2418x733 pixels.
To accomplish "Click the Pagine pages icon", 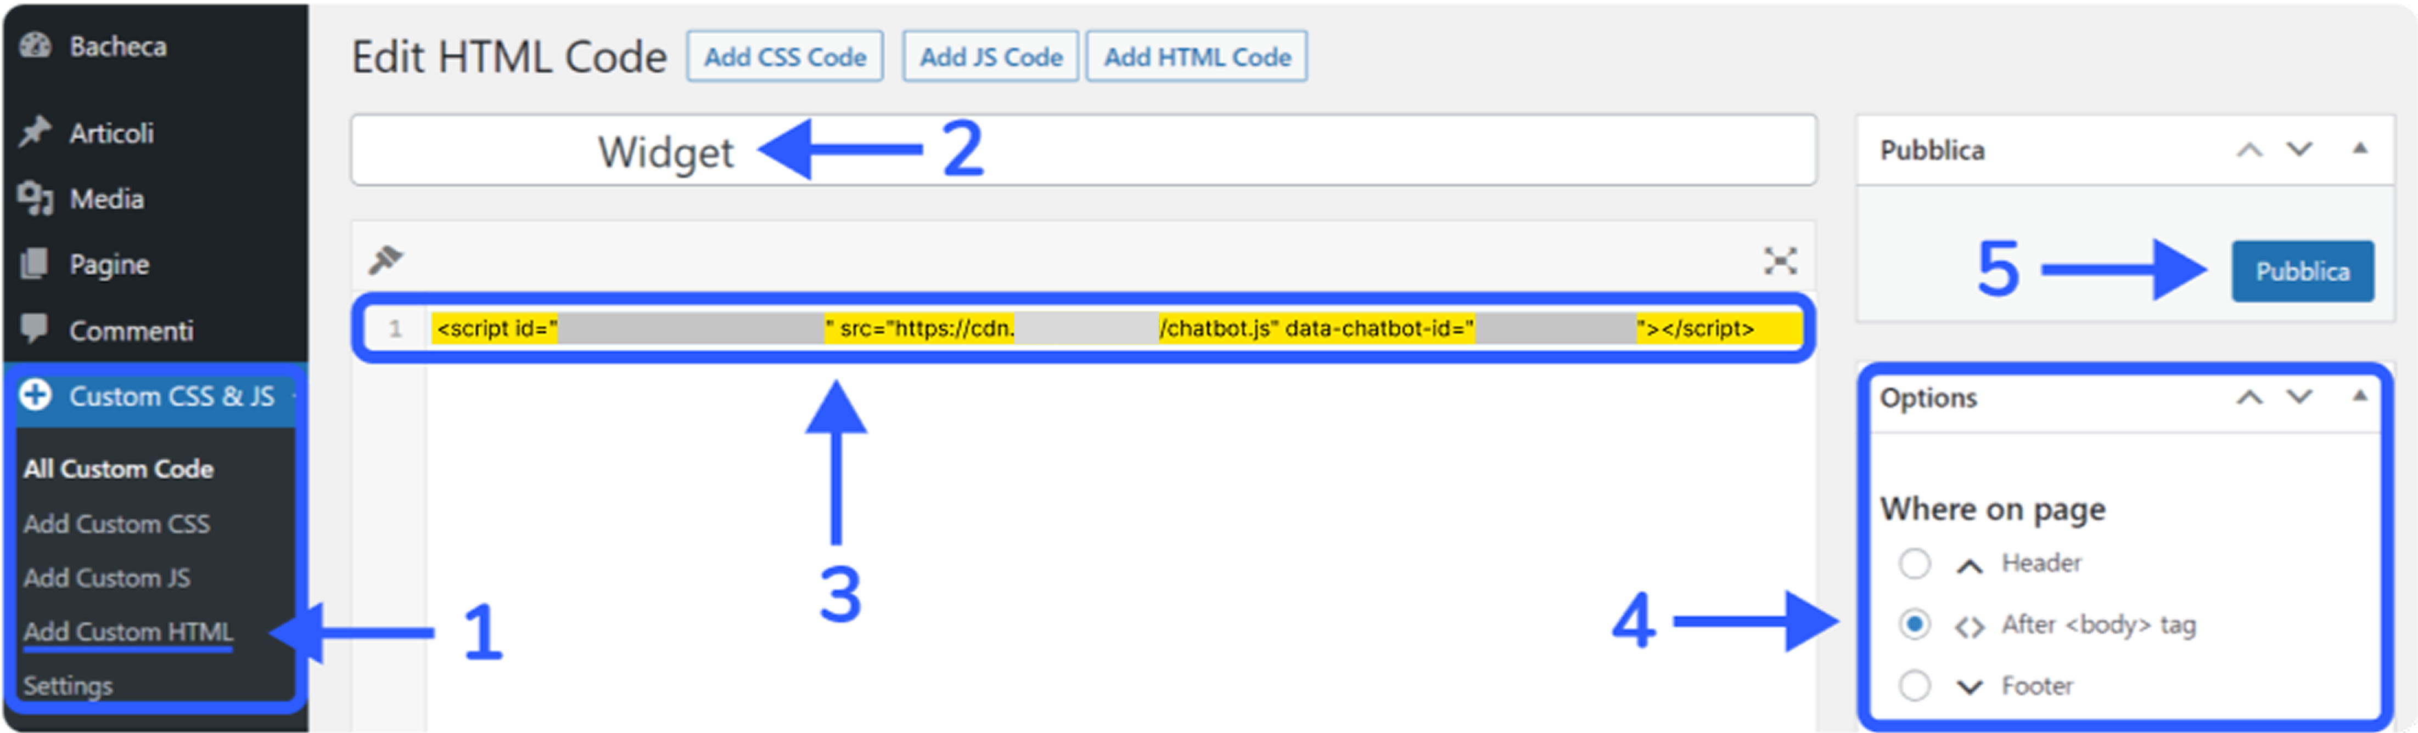I will pos(34,263).
